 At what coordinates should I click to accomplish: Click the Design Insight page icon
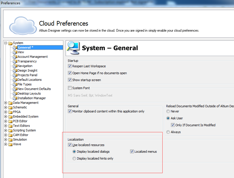pos(15,70)
